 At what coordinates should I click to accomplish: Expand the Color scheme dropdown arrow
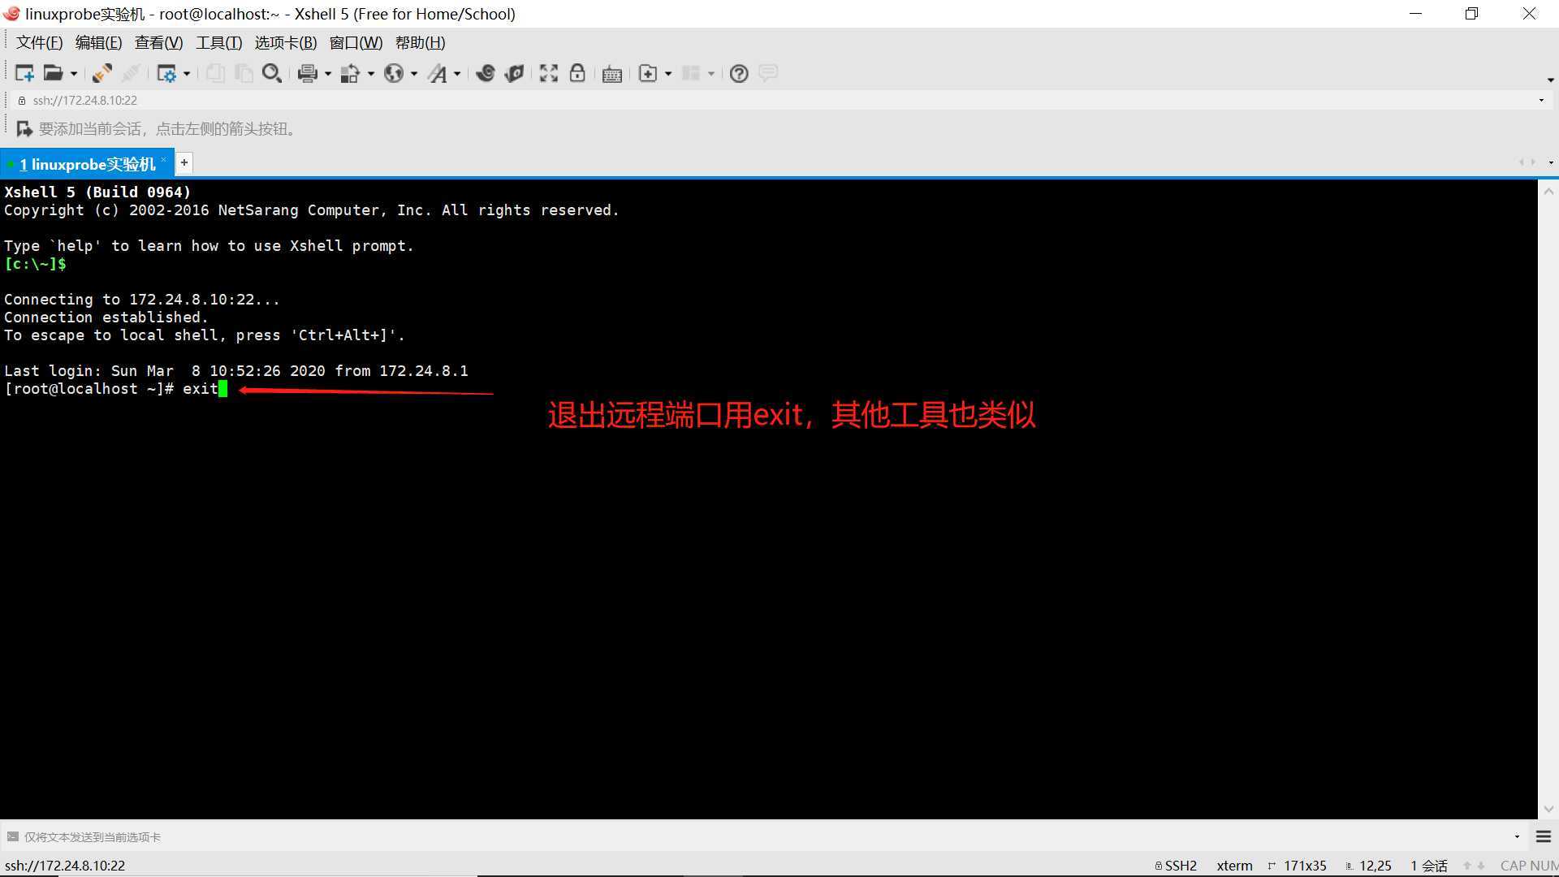pyautogui.click(x=371, y=74)
